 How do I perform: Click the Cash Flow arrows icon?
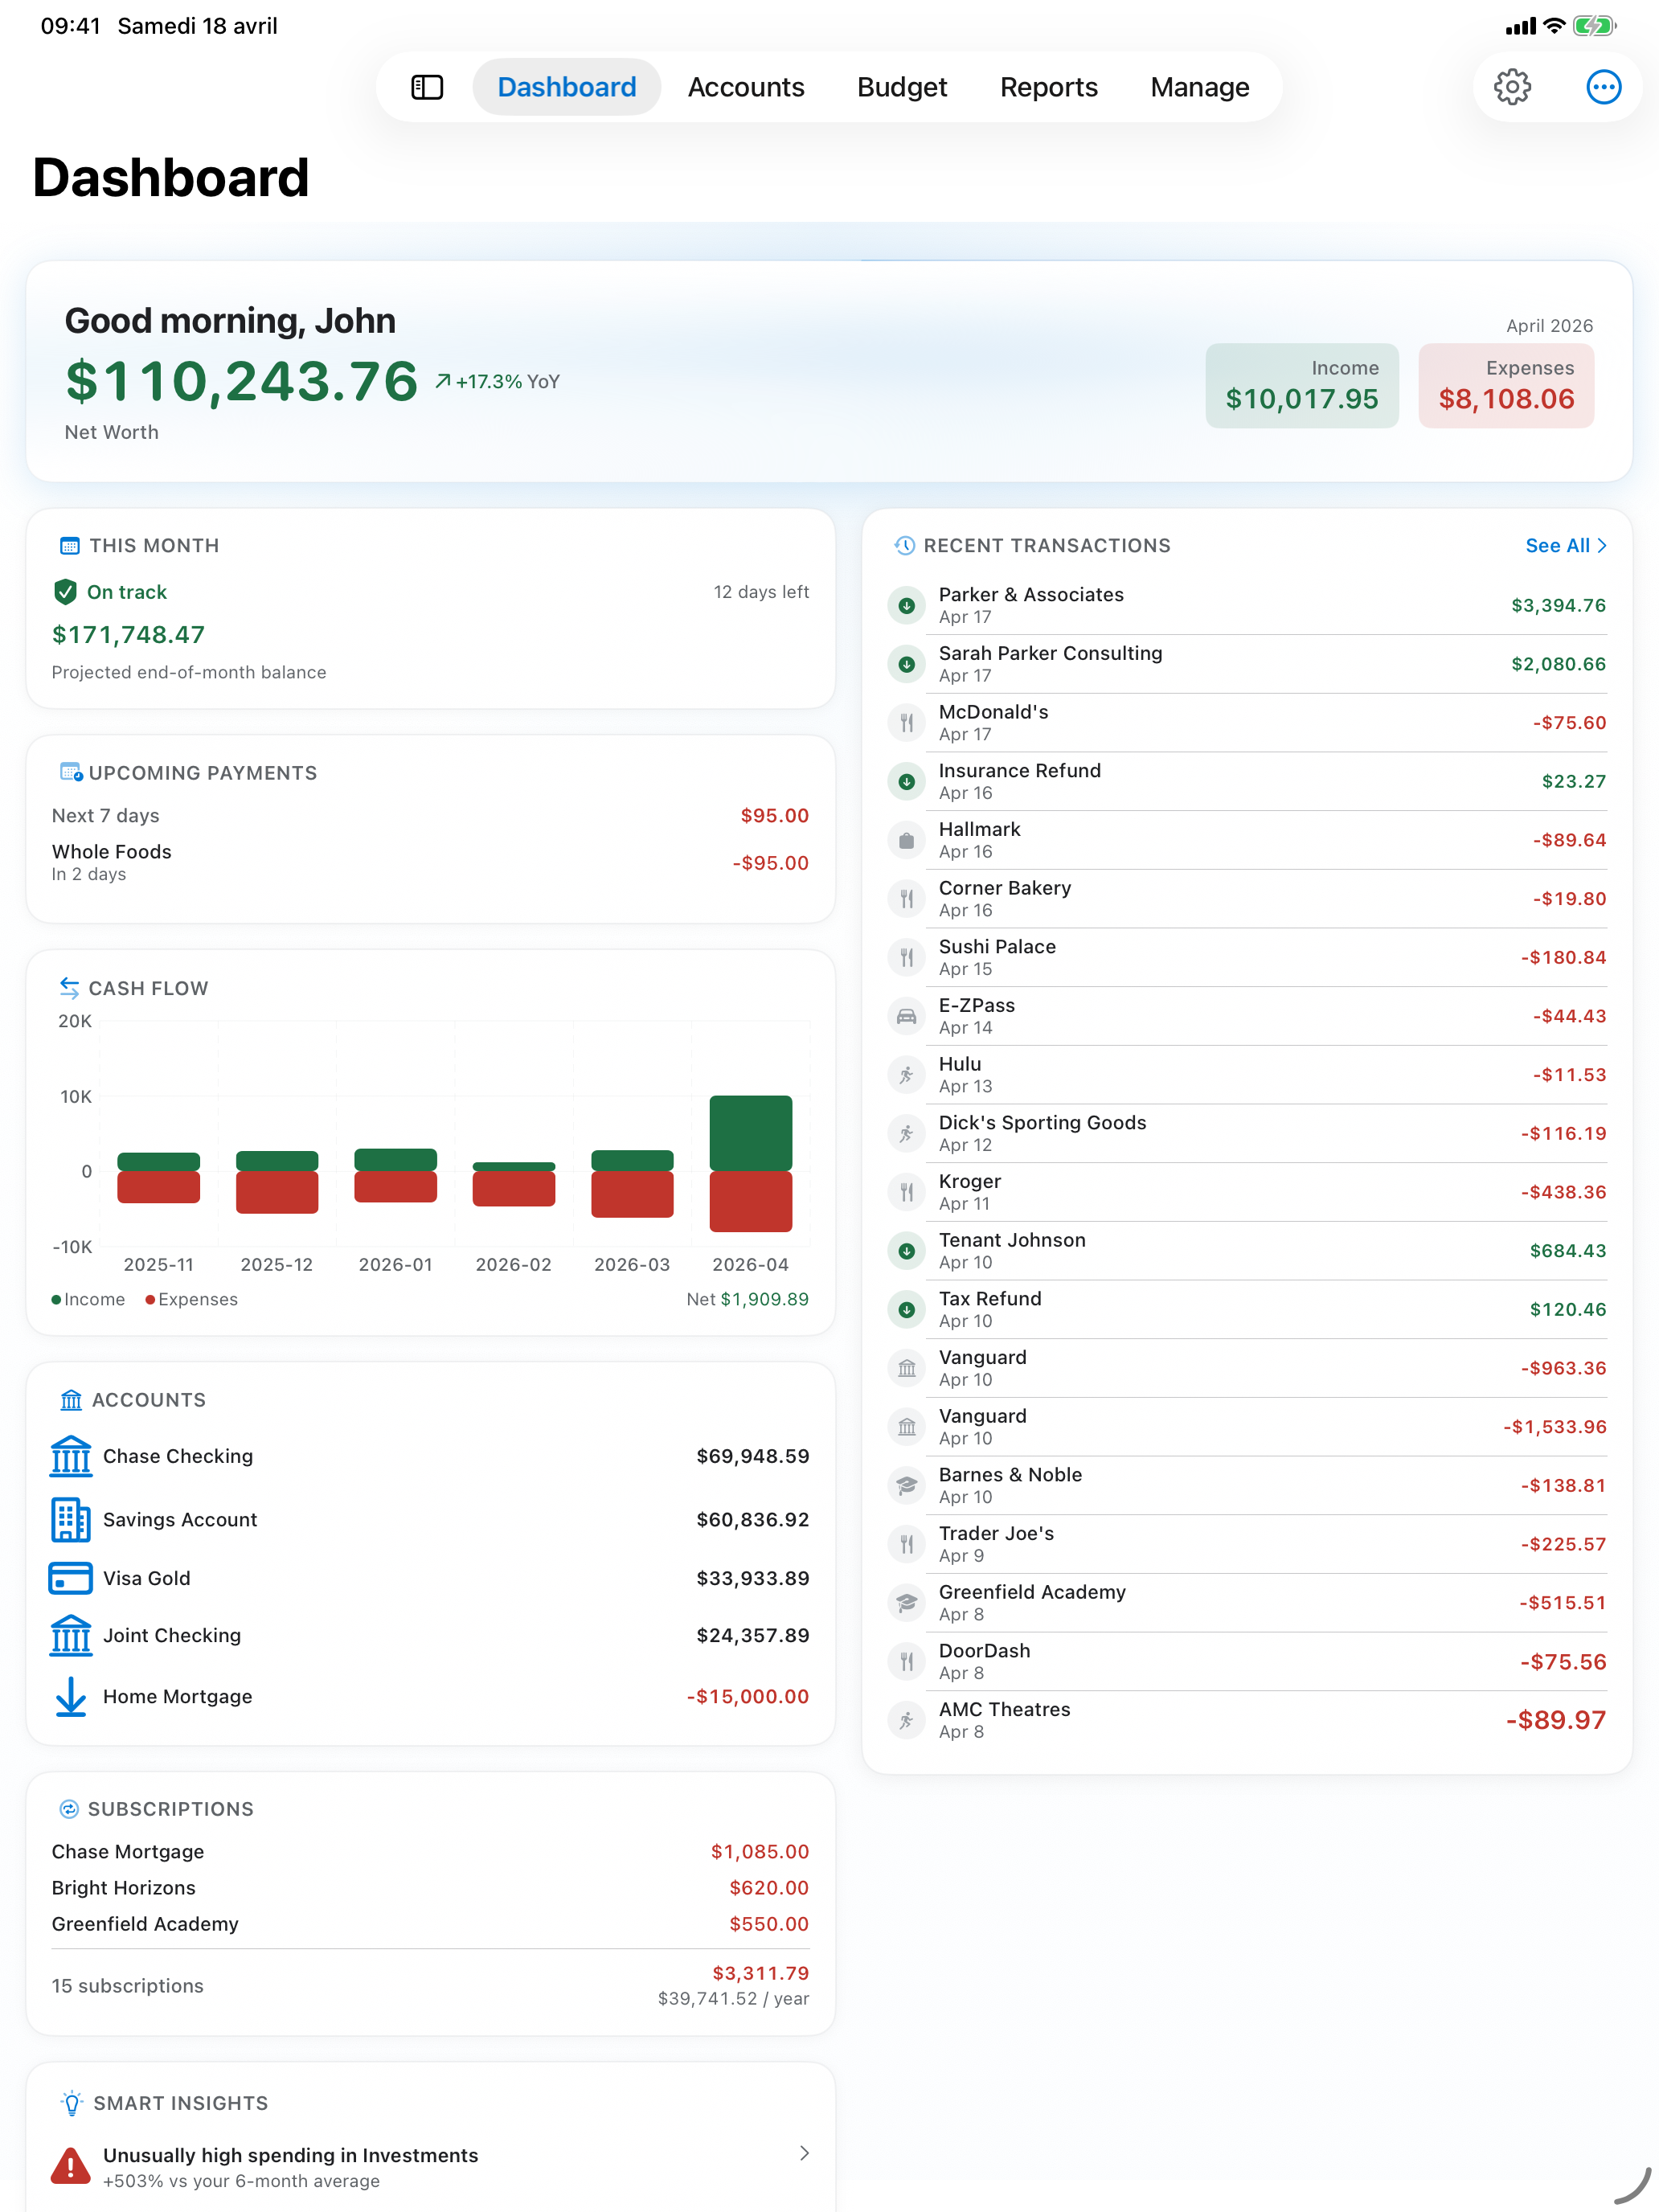69,988
